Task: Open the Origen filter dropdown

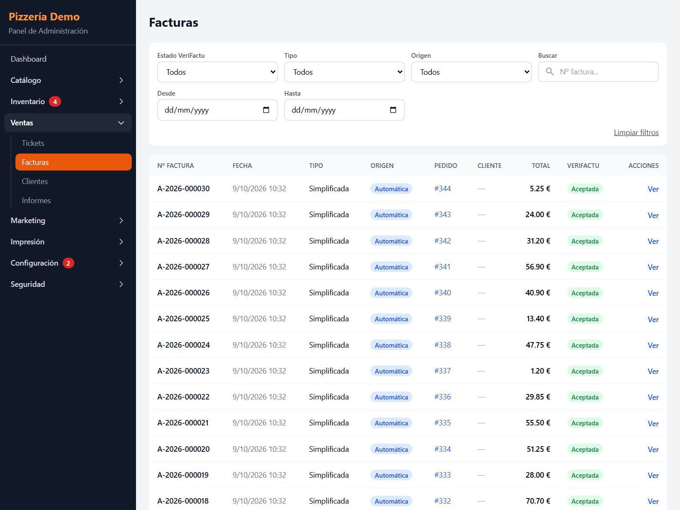Action: (x=471, y=72)
